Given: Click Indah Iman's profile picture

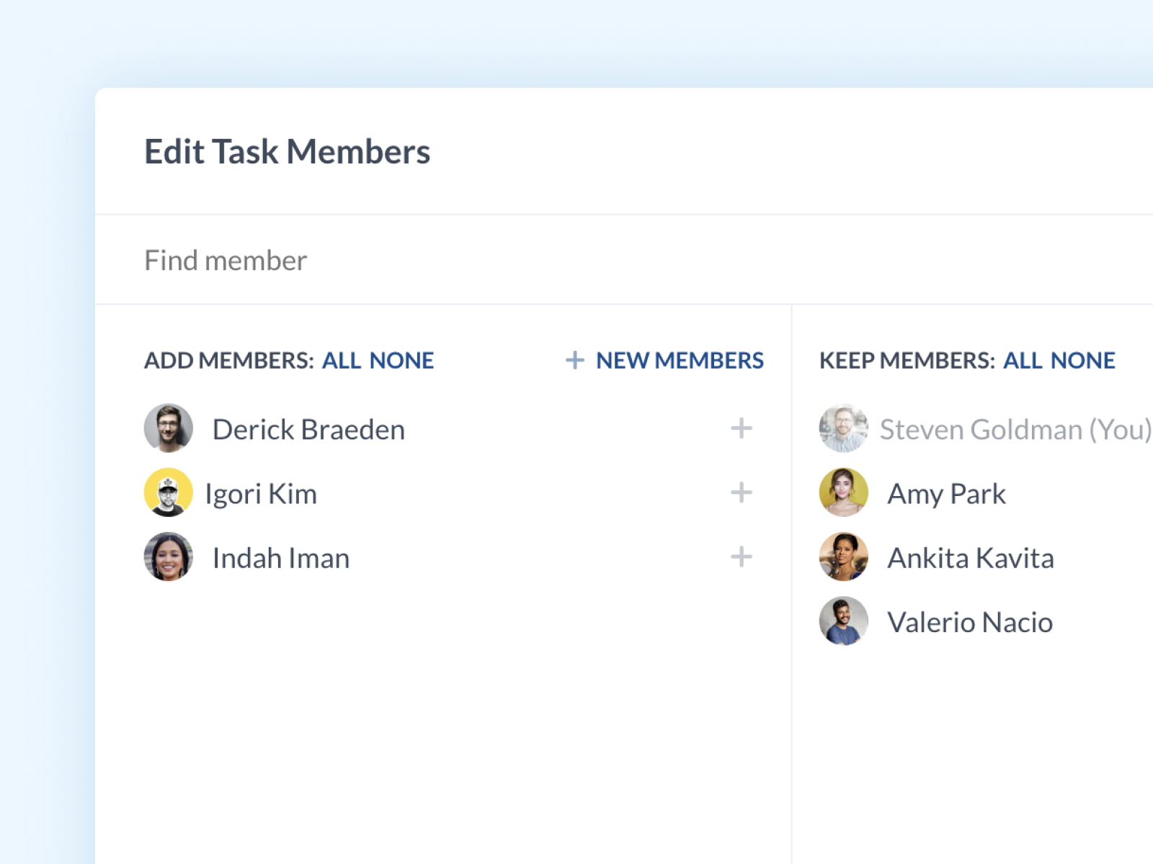Looking at the screenshot, I should (169, 557).
